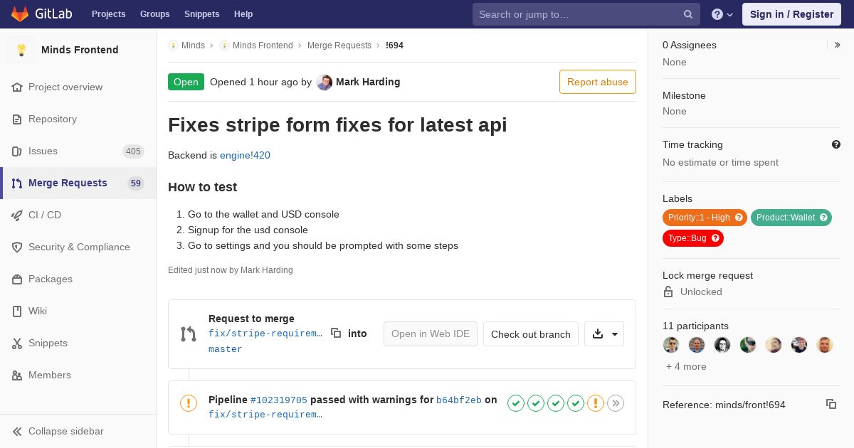Open the Groups menu
Image resolution: width=854 pixels, height=448 pixels.
pyautogui.click(x=154, y=14)
